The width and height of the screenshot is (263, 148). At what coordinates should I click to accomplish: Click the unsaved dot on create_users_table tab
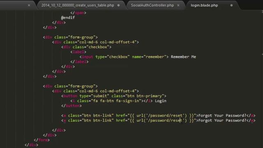[x=119, y=5]
